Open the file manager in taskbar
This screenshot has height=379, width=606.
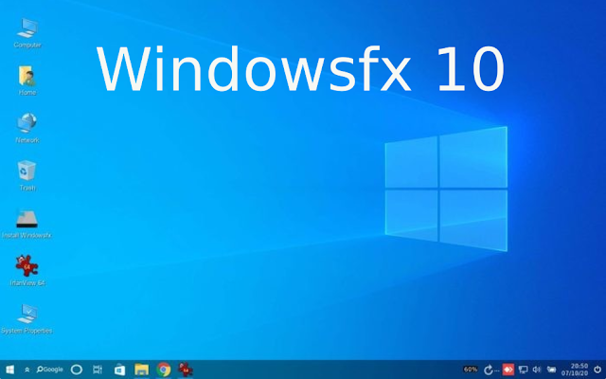(141, 370)
